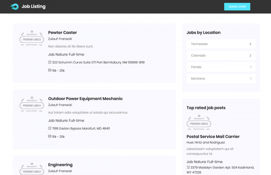Click the ADMIN LOGIN button

237,7
